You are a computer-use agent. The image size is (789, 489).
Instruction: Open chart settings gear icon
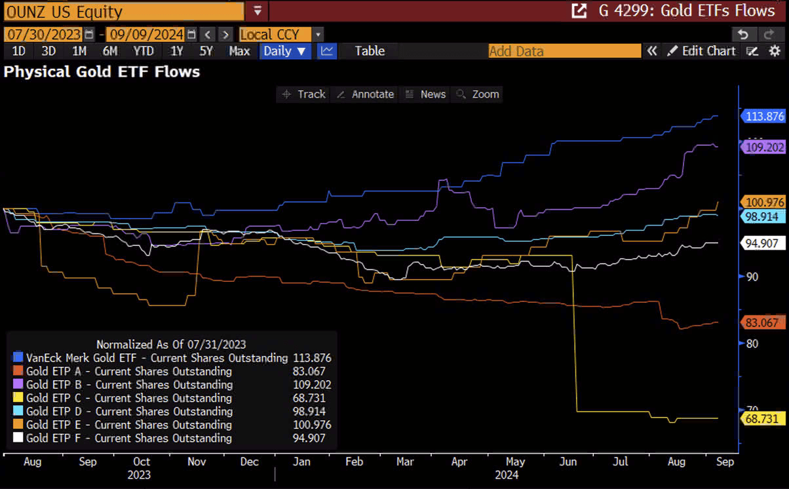(x=775, y=51)
